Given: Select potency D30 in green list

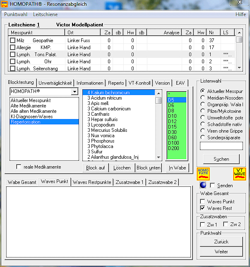Looking at the screenshot, I should (172, 132).
